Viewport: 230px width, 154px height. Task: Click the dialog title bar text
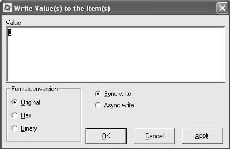(62, 8)
